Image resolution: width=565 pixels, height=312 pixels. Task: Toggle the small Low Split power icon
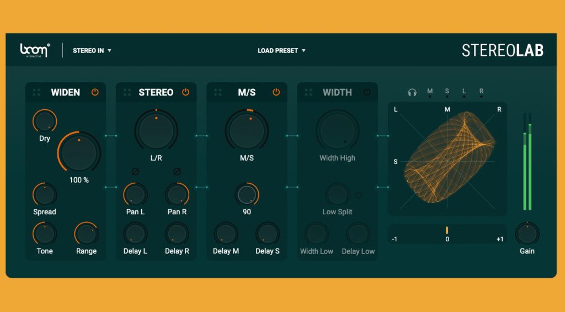[358, 195]
